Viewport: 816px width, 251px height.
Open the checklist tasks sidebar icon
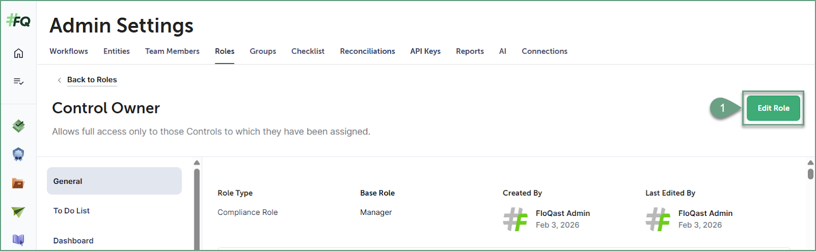pos(18,81)
